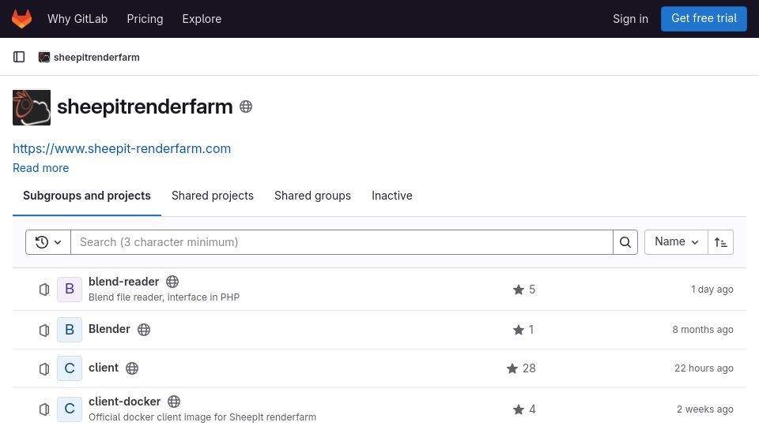The width and height of the screenshot is (759, 426).
Task: Switch to Inactive tab
Action: pyautogui.click(x=392, y=196)
